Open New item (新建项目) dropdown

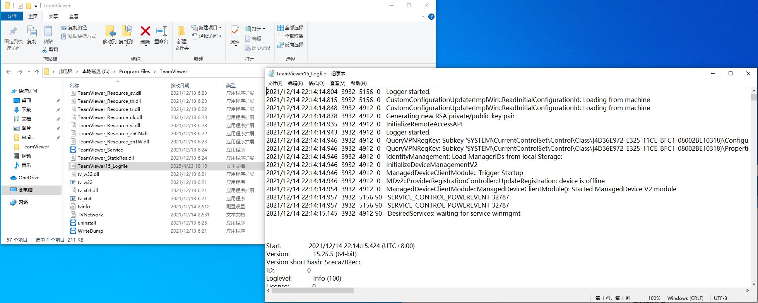click(207, 28)
